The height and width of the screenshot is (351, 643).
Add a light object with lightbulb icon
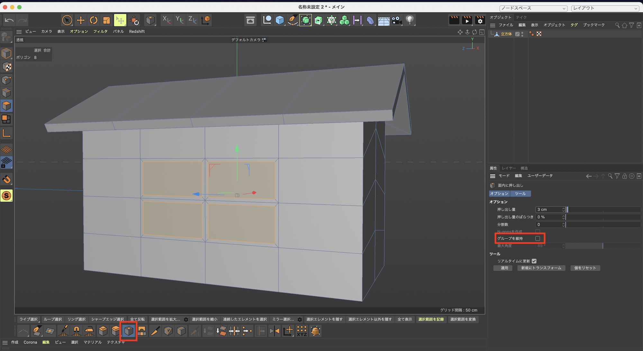(409, 20)
